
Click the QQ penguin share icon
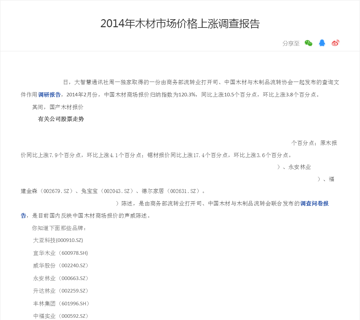pyautogui.click(x=322, y=43)
